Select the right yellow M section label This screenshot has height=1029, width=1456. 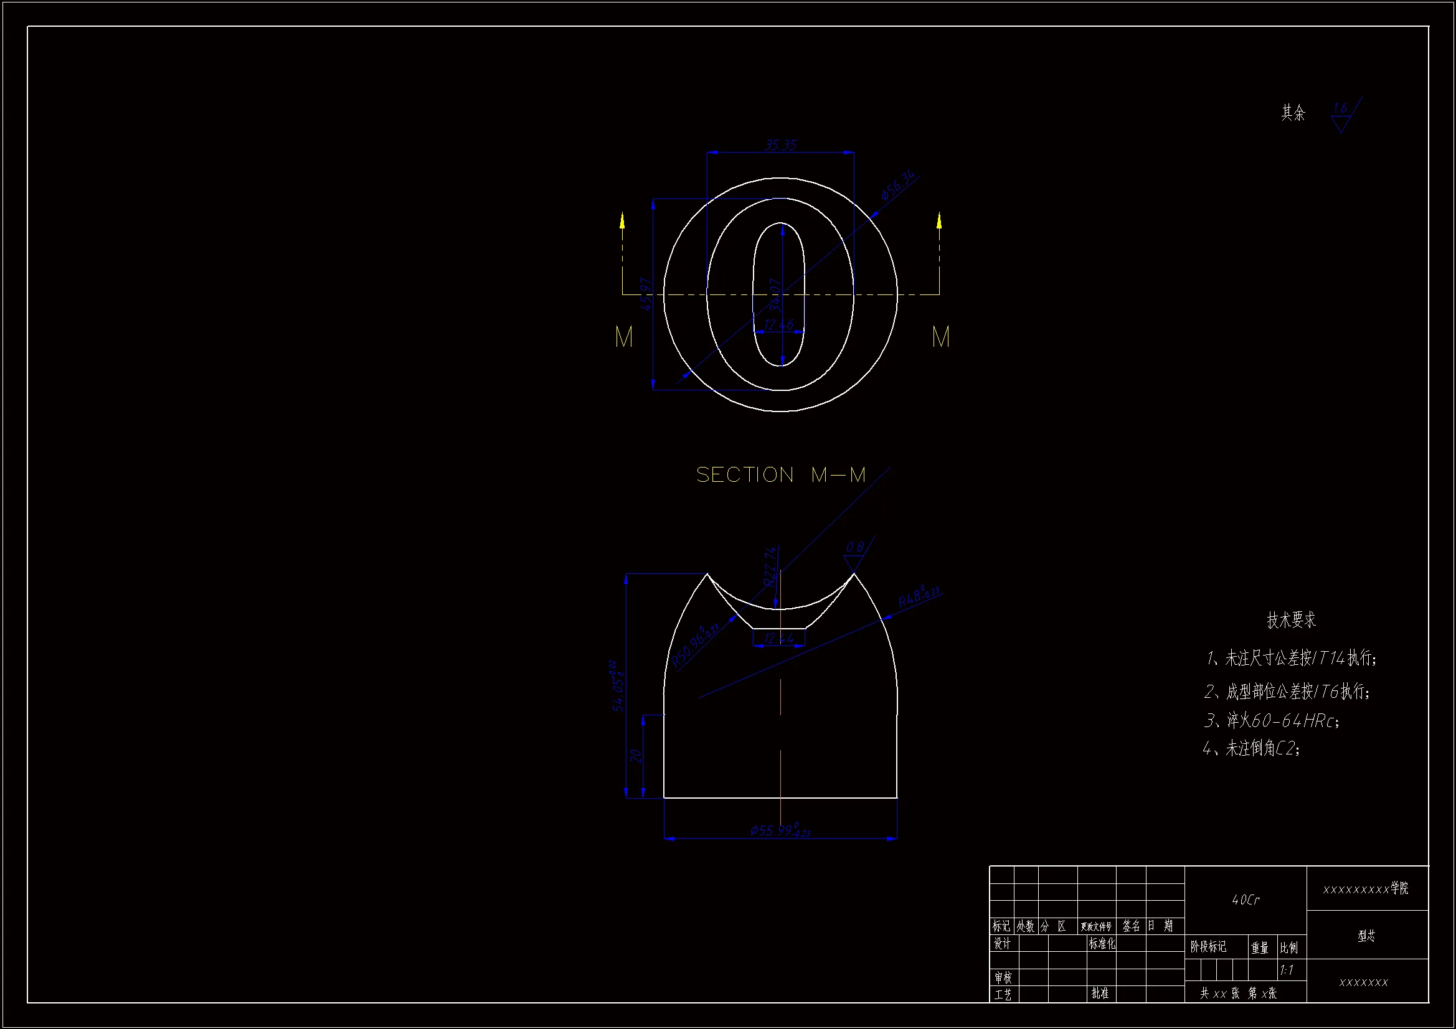pos(940,337)
